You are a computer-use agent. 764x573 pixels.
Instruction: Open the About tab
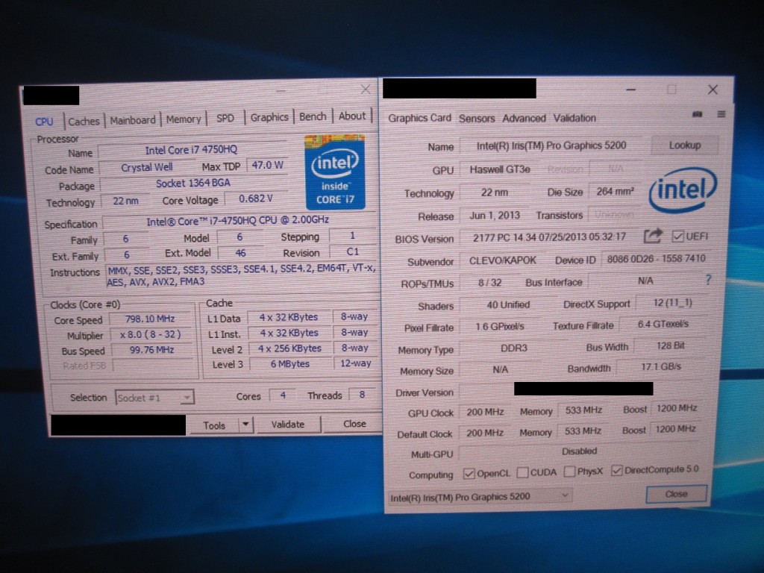(352, 116)
